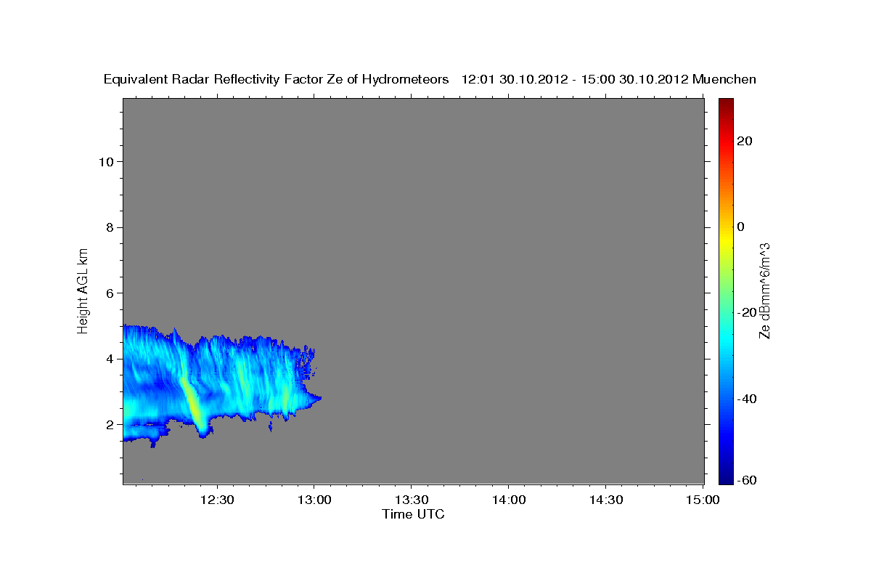The height and width of the screenshot is (581, 871).
Task: Click the height tick label '2'
Action: [110, 424]
